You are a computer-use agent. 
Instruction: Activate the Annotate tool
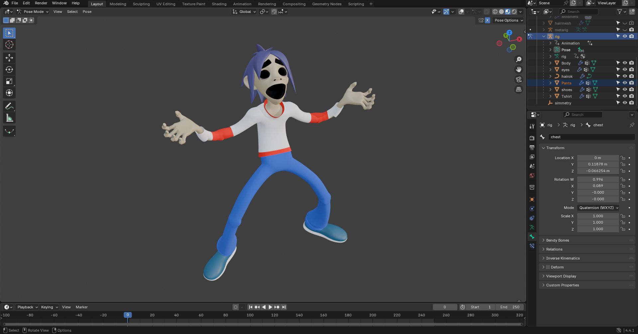pos(9,106)
